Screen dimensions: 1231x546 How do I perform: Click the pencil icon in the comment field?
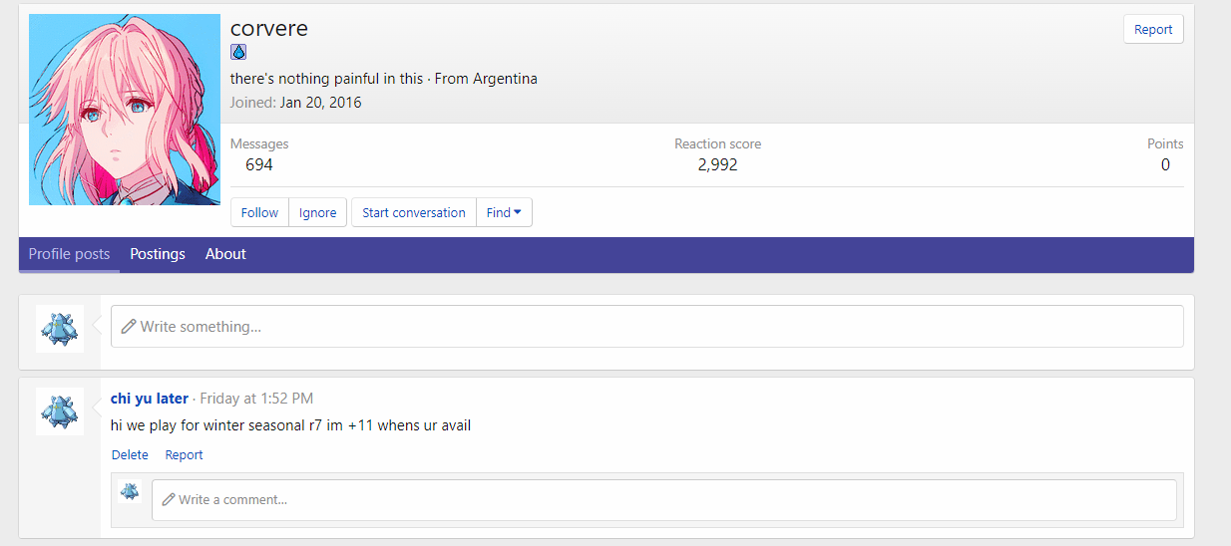pyautogui.click(x=169, y=499)
